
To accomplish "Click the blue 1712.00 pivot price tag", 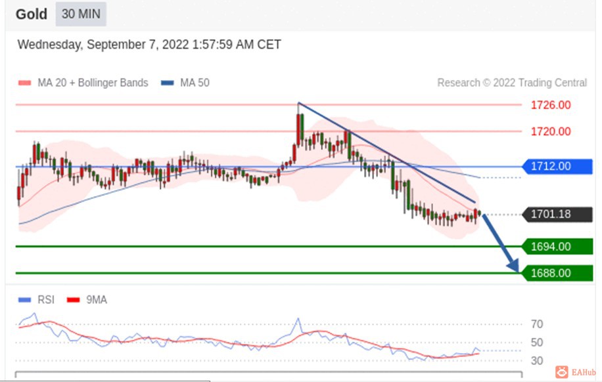I will click(x=557, y=167).
